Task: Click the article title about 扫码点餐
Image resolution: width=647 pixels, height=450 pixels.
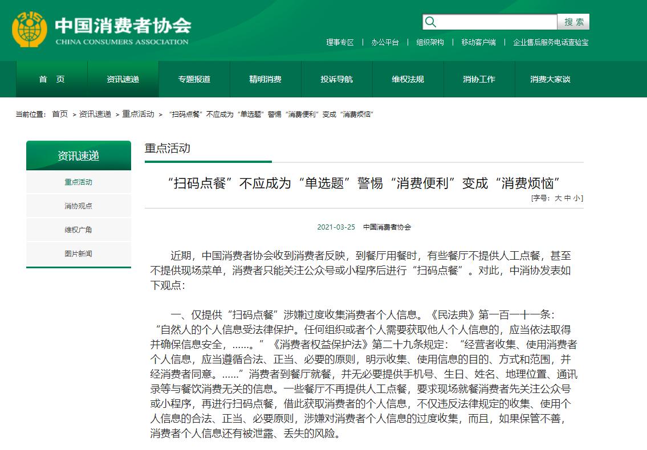Action: 364,183
